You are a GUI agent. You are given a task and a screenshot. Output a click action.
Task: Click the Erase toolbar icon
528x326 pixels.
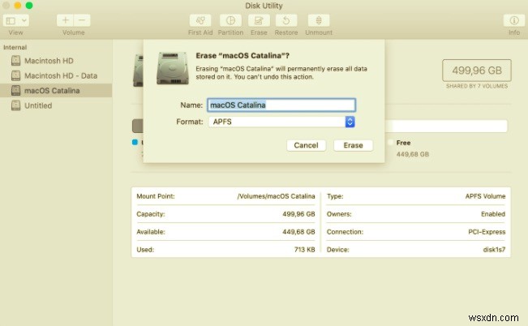click(258, 19)
